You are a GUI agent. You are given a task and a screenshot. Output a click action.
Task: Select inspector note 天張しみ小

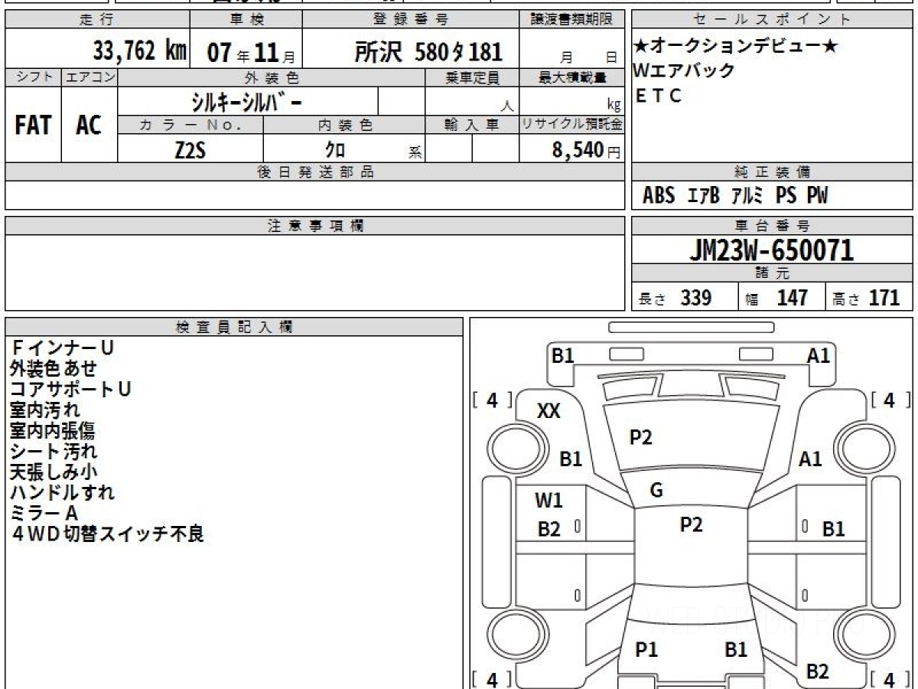(54, 472)
